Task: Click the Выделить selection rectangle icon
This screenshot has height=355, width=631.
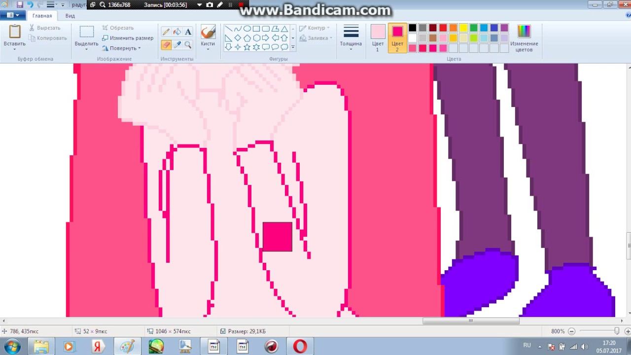Action: [87, 32]
